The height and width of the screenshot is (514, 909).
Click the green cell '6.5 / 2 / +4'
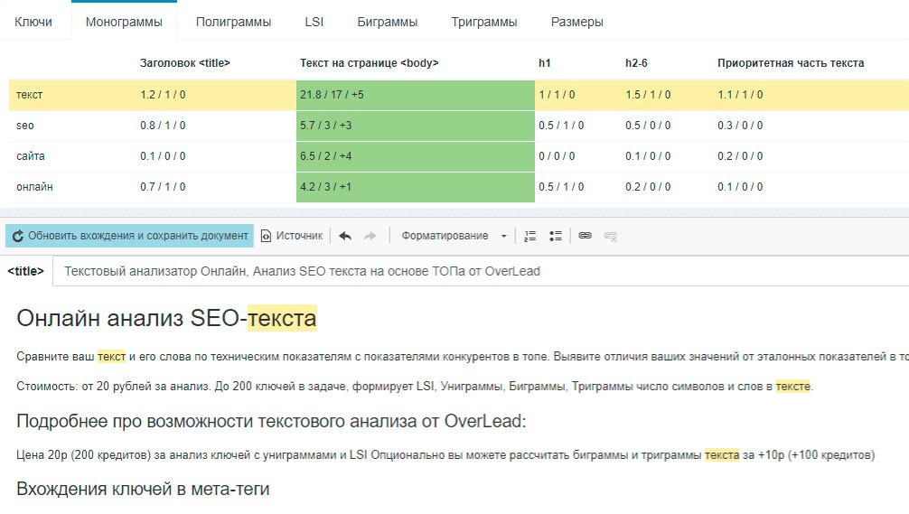[415, 156]
